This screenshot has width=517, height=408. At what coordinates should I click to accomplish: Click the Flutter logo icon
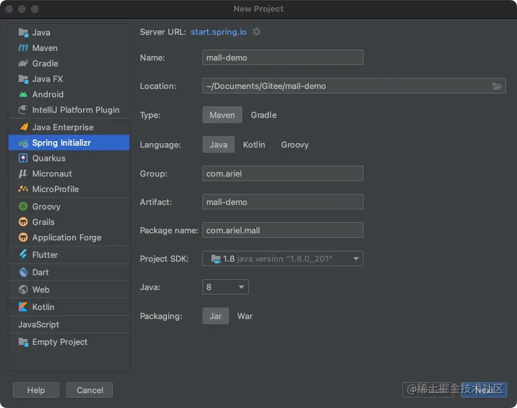point(23,255)
